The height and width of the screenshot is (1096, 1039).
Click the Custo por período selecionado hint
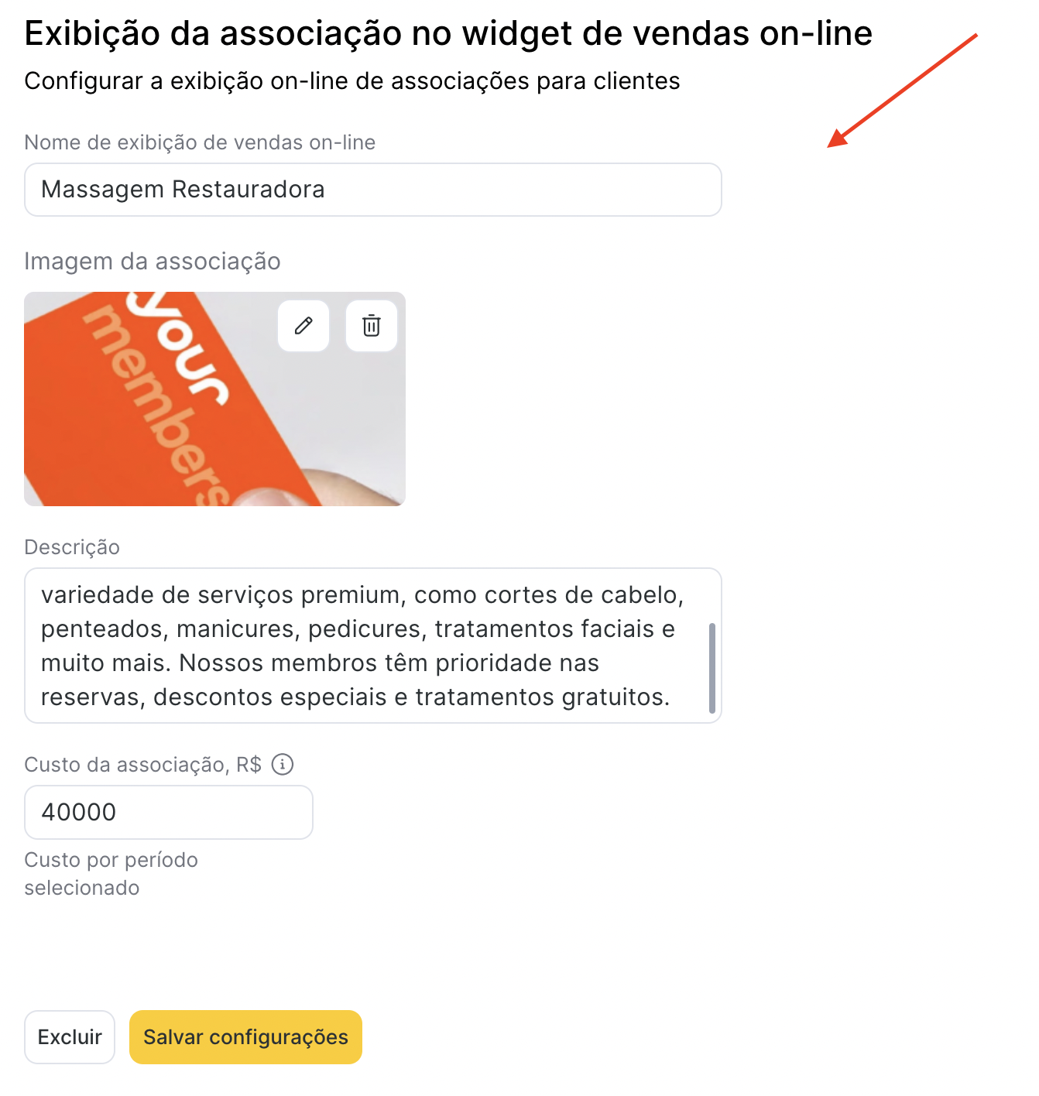click(x=111, y=874)
